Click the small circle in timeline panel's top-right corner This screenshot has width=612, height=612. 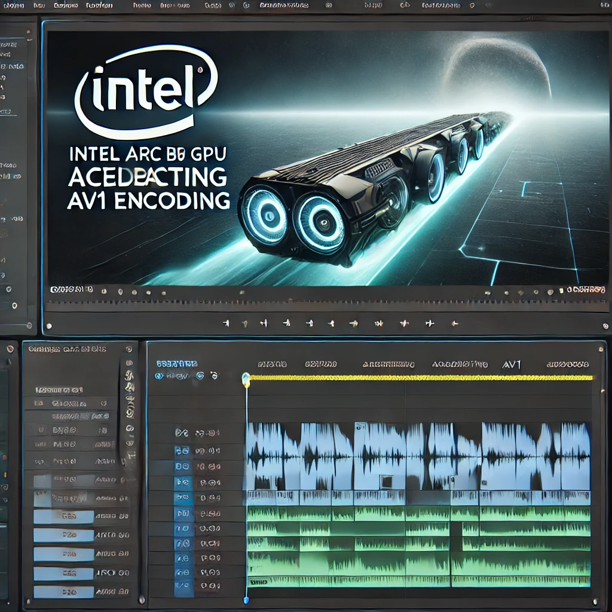coord(601,350)
